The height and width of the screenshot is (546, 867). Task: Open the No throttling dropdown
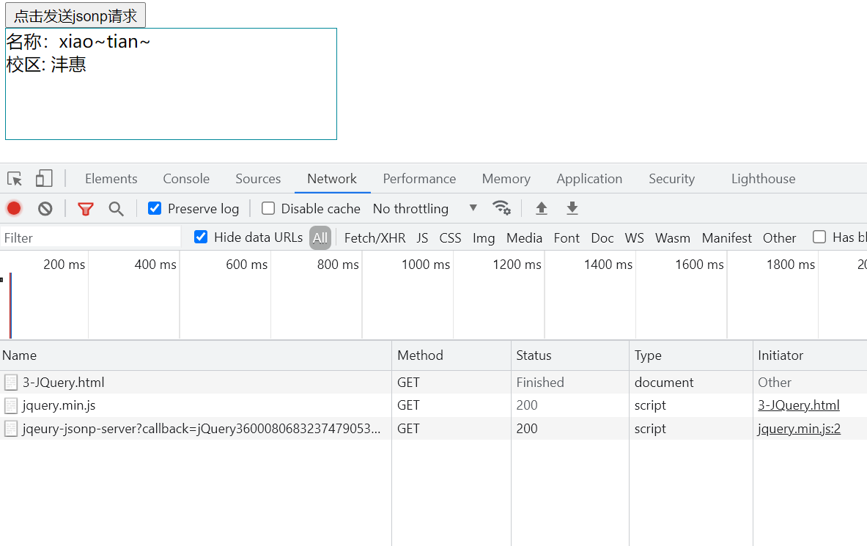(x=425, y=209)
